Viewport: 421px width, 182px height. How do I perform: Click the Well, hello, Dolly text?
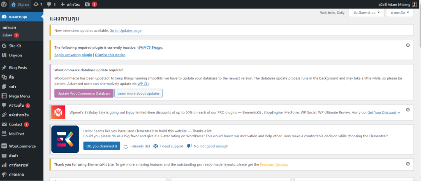[x=332, y=13]
